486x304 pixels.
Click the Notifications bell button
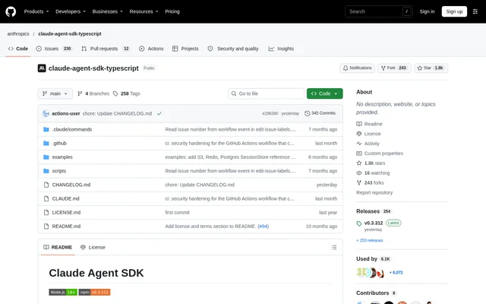(x=357, y=68)
